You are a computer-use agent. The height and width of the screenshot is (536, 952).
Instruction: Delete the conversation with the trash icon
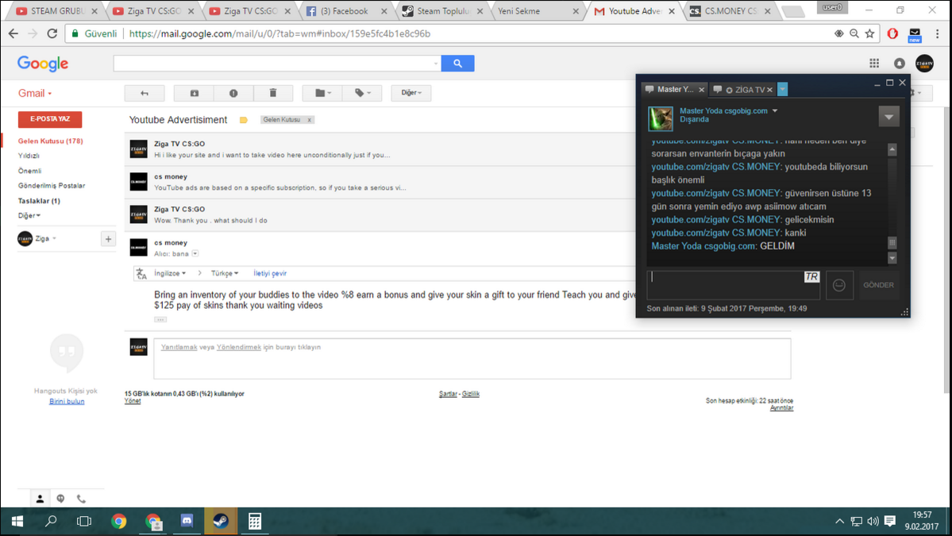(x=272, y=93)
